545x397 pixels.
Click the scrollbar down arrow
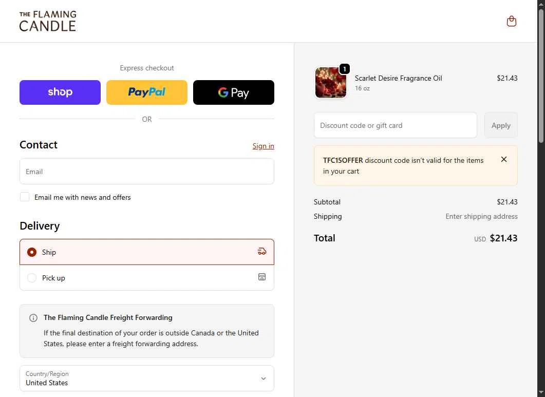click(541, 393)
